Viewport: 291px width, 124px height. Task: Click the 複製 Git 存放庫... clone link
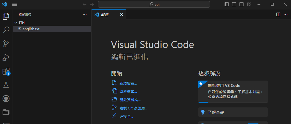pos(133,108)
